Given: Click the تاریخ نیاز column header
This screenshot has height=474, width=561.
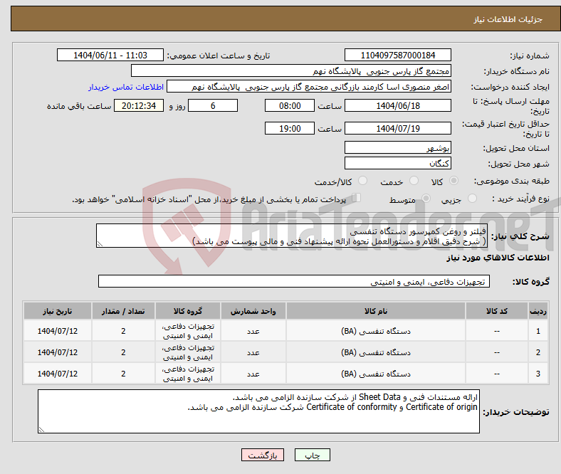Looking at the screenshot, I should click(58, 311).
